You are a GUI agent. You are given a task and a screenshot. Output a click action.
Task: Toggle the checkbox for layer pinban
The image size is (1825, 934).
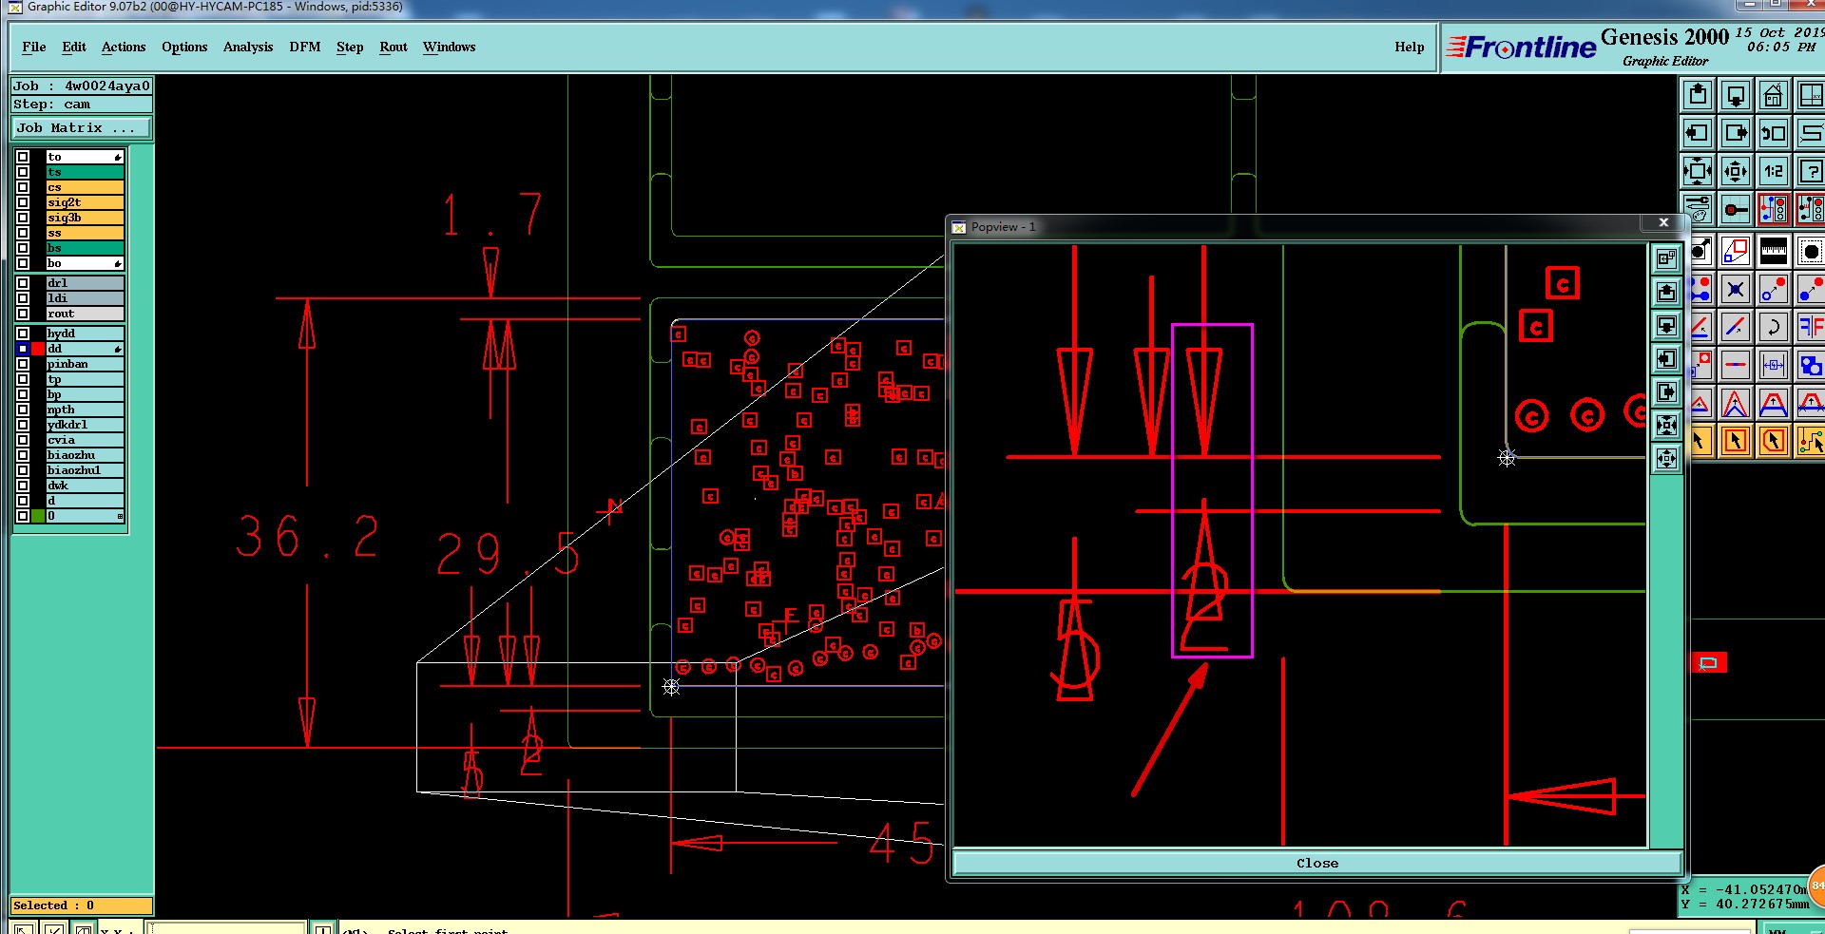tap(23, 364)
